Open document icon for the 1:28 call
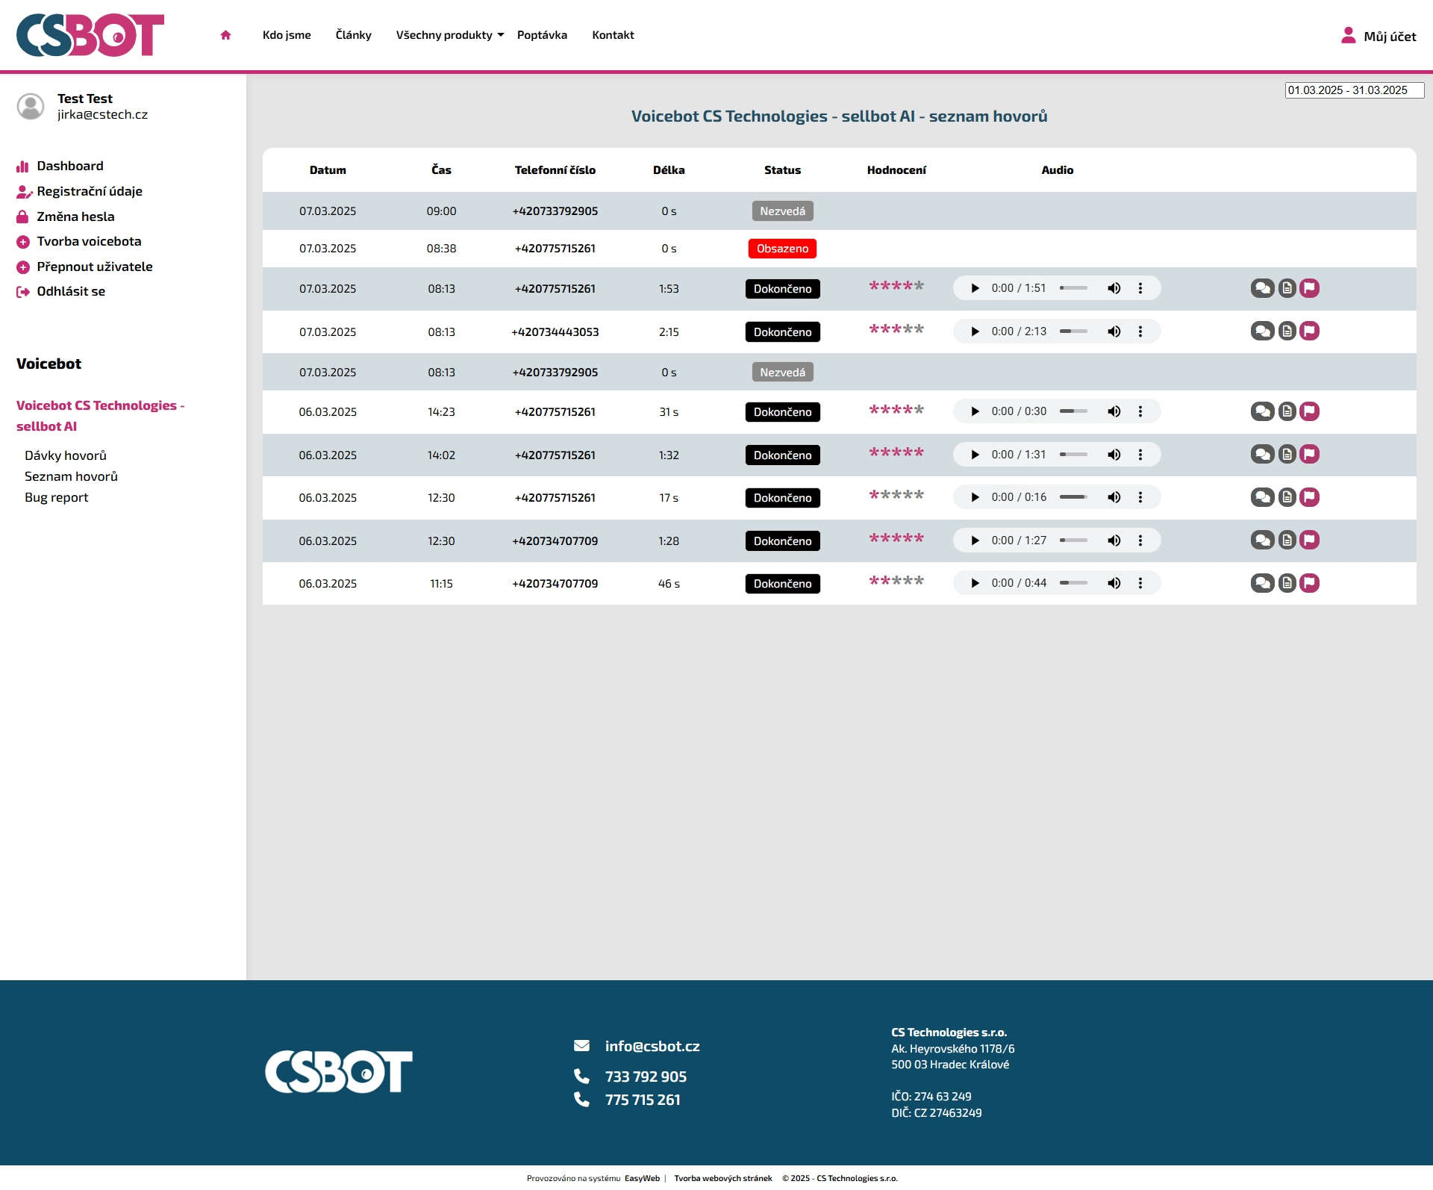Image resolution: width=1433 pixels, height=1190 pixels. 1287,540
